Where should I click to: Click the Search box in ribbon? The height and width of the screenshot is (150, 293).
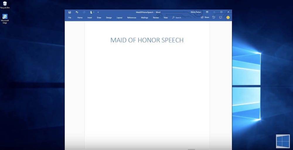coord(177,18)
